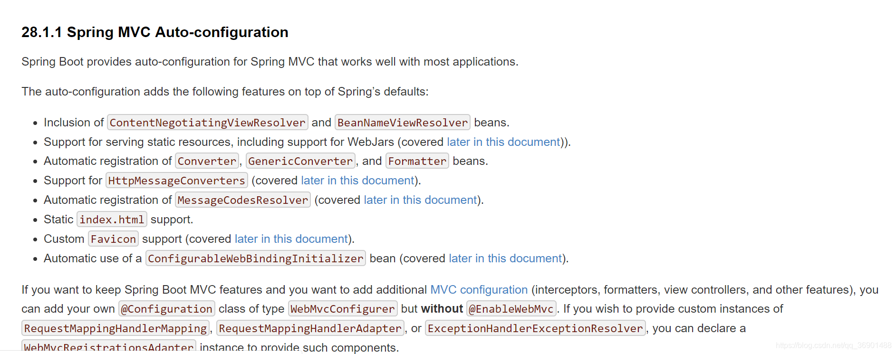Select the Converter code label

(207, 161)
